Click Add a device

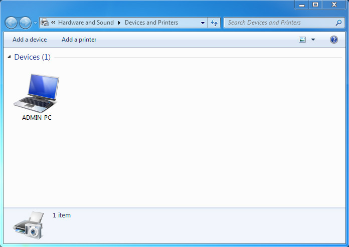(x=30, y=40)
